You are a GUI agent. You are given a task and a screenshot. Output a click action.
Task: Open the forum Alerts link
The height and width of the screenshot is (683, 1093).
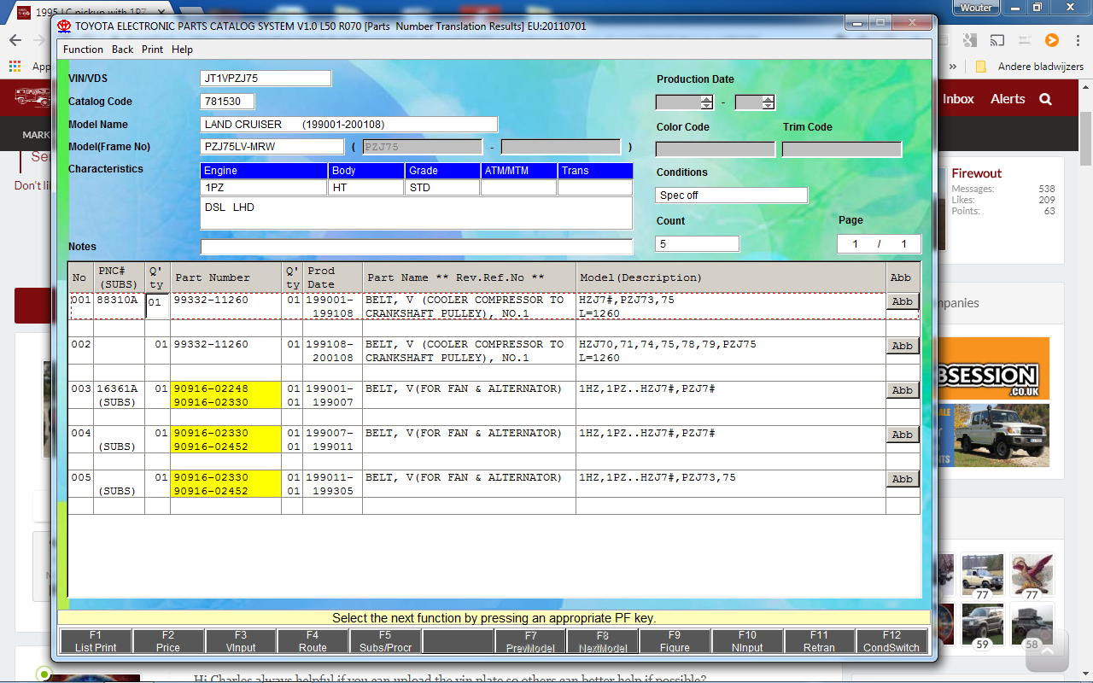(x=1008, y=99)
